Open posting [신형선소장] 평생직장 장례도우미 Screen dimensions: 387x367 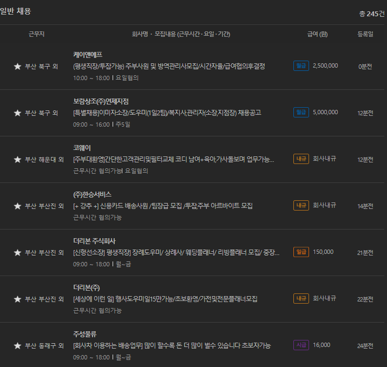[x=176, y=252]
